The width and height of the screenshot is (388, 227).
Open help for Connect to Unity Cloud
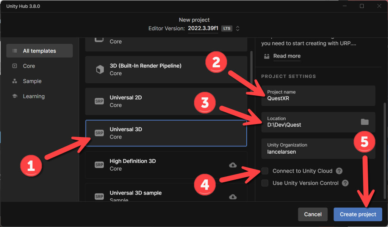[339, 171]
